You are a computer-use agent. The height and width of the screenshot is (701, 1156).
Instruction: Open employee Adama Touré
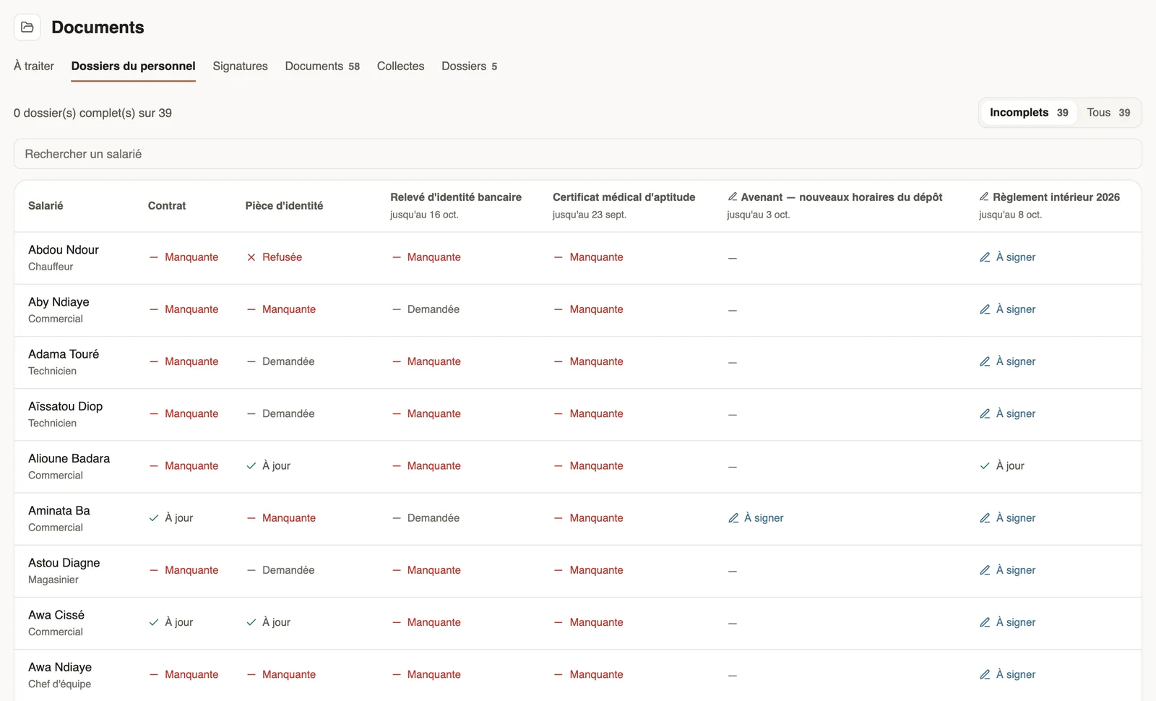point(64,354)
